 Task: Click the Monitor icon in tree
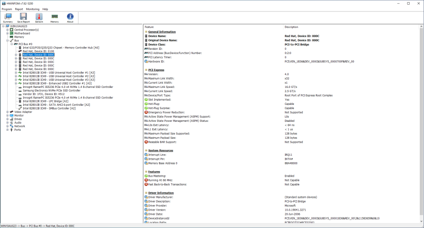(11, 115)
